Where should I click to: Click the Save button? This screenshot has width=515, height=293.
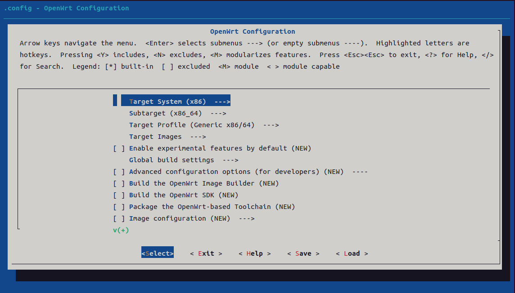(x=303, y=253)
